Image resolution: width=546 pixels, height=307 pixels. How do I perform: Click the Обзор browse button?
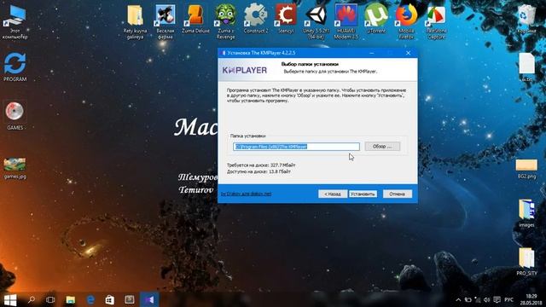tap(382, 147)
